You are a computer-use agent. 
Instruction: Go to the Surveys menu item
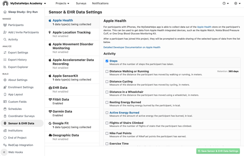[81, 3]
